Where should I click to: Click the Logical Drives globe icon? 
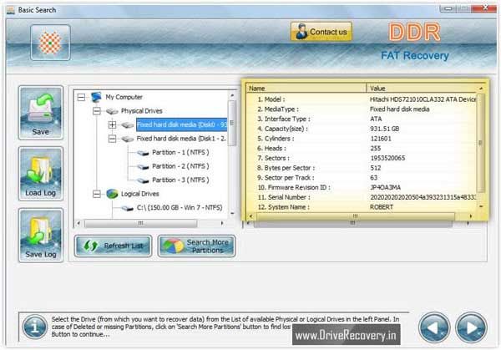coord(112,194)
